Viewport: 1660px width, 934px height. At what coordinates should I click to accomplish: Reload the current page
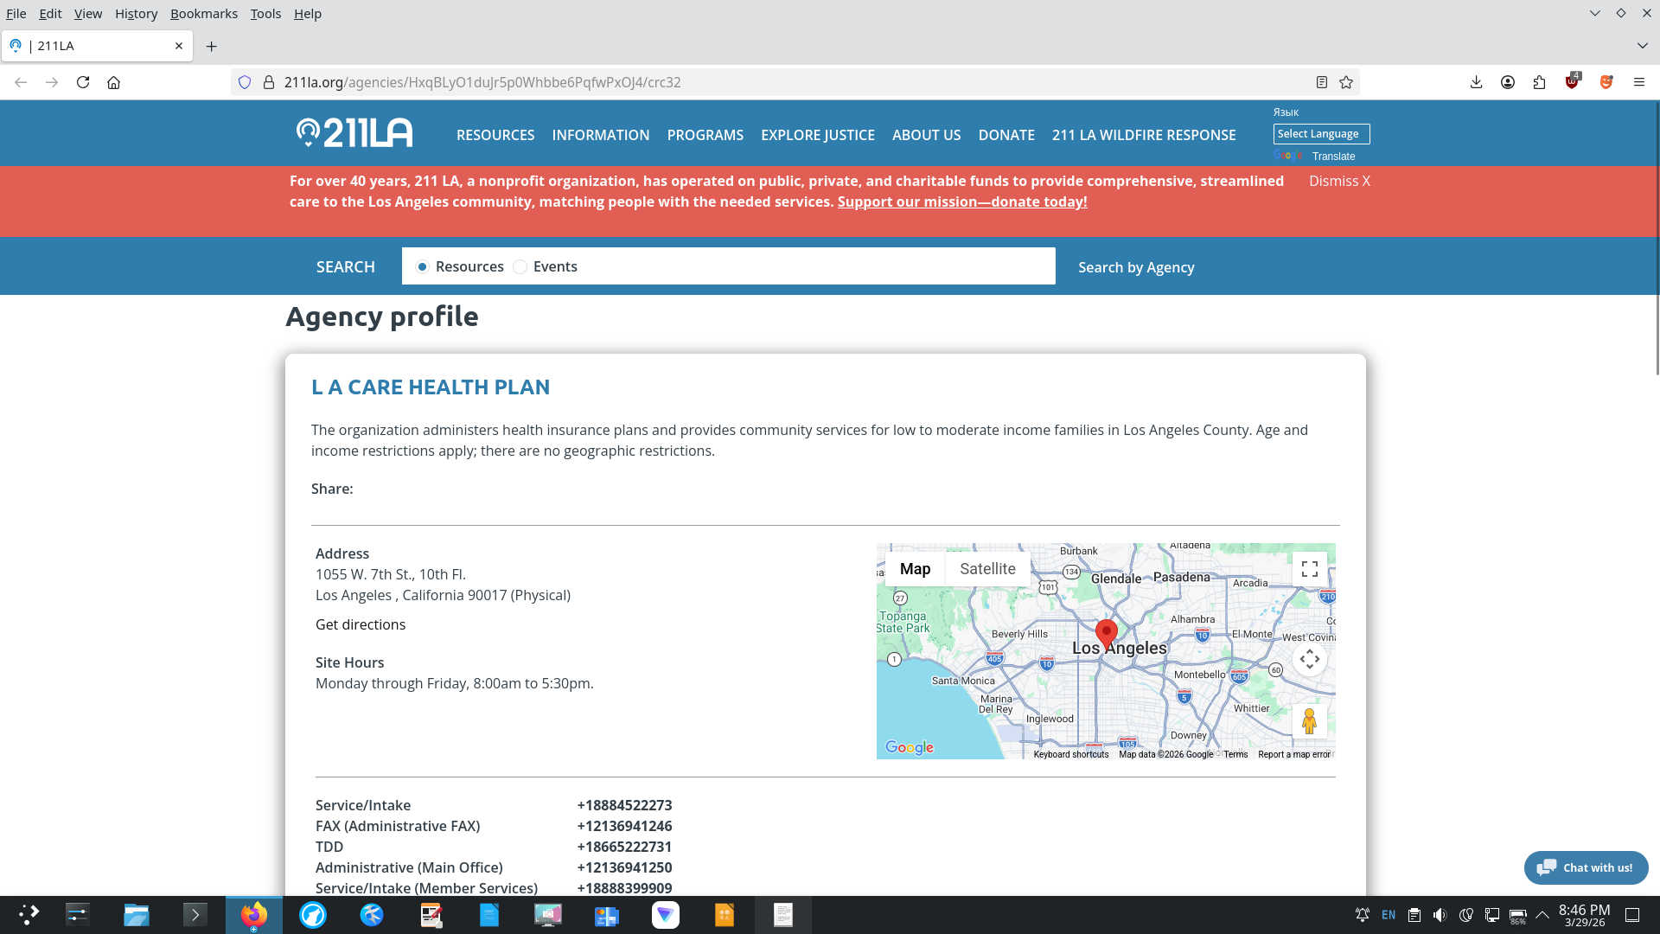pos(83,82)
